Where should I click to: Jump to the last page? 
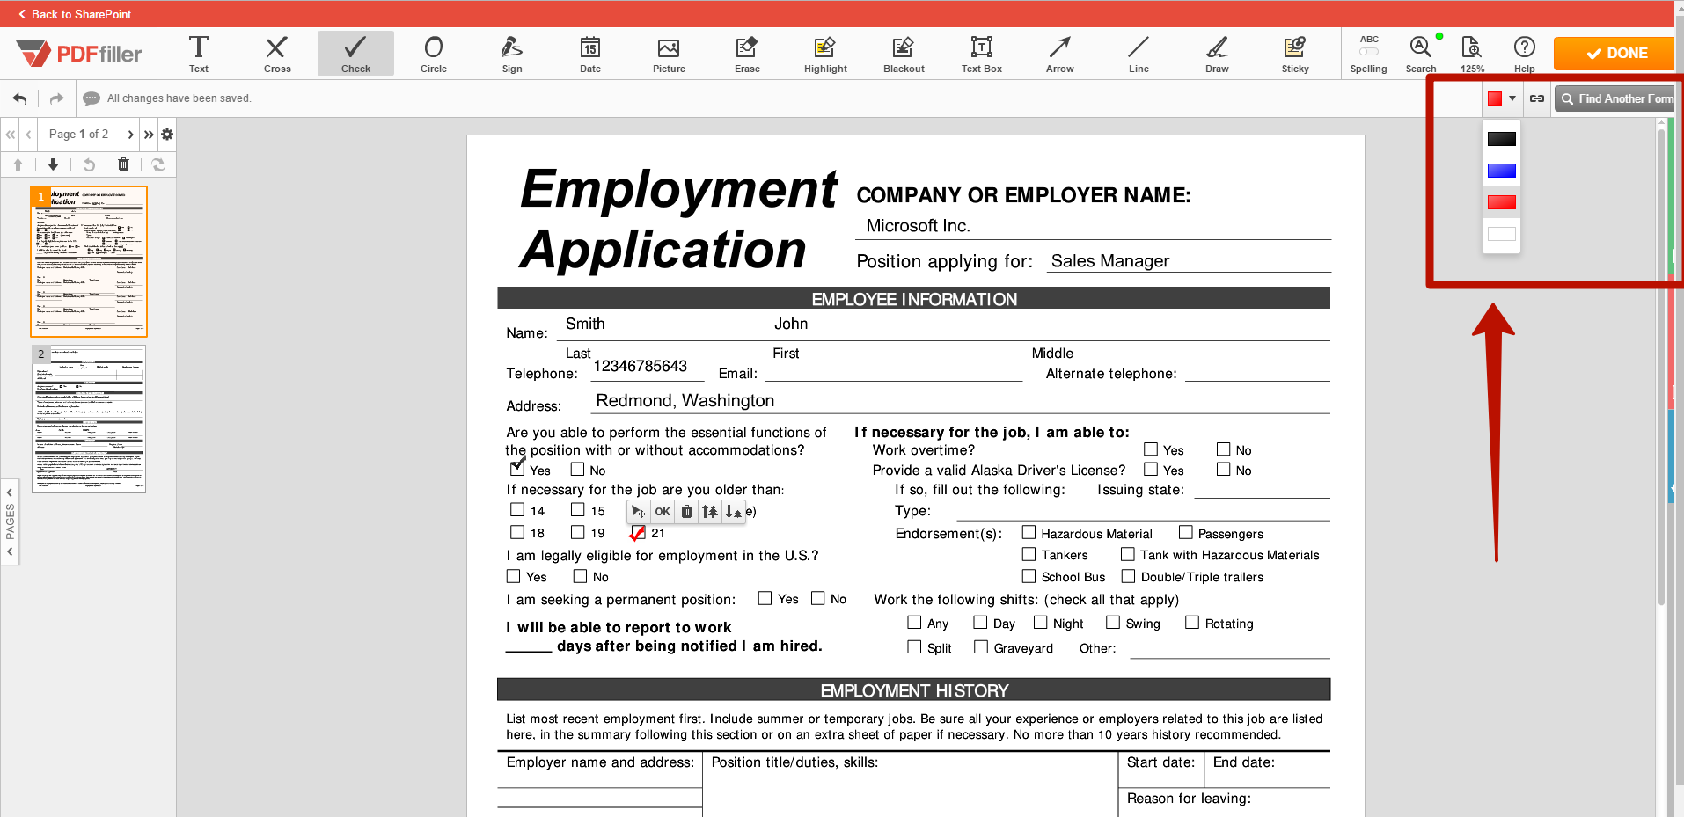tap(149, 135)
